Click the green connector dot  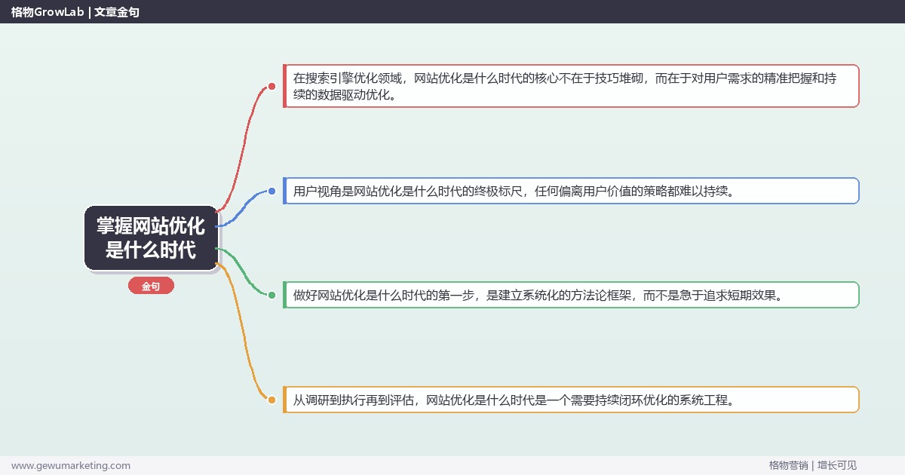pos(271,295)
